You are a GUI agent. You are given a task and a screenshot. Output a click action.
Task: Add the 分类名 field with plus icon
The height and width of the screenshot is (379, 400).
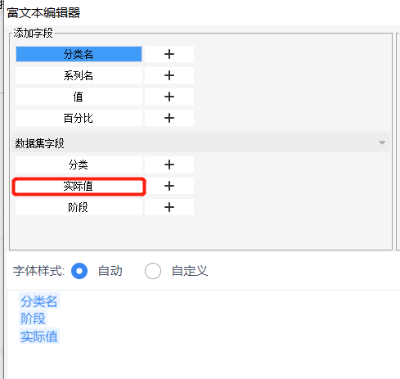(169, 54)
